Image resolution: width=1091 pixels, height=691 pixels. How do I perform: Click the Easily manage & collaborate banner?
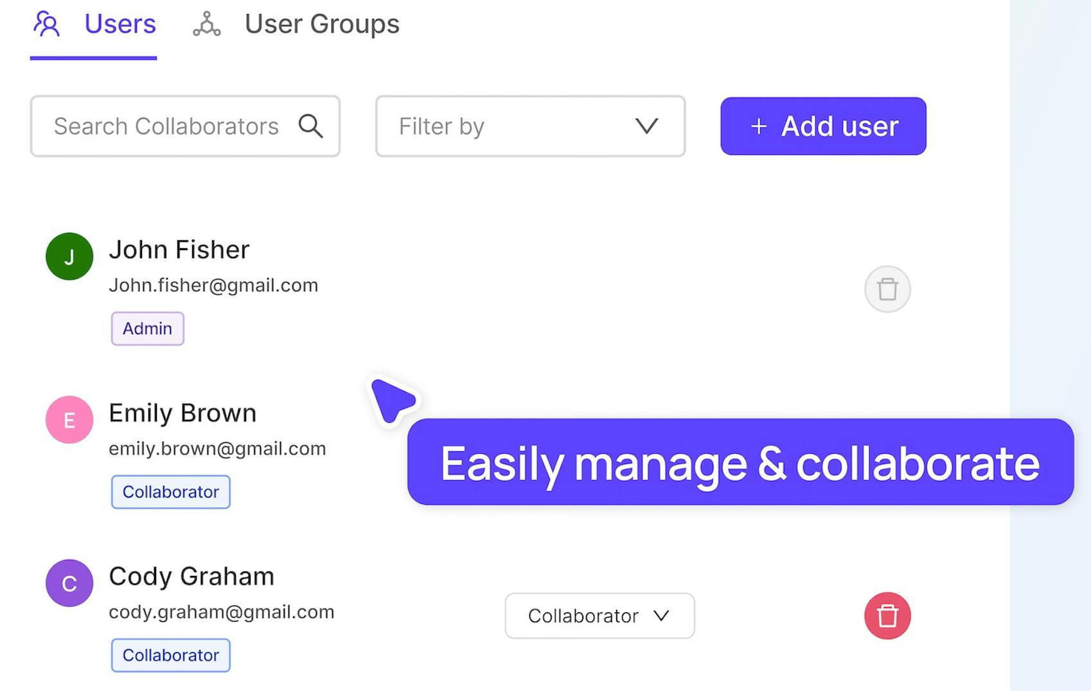(x=740, y=462)
